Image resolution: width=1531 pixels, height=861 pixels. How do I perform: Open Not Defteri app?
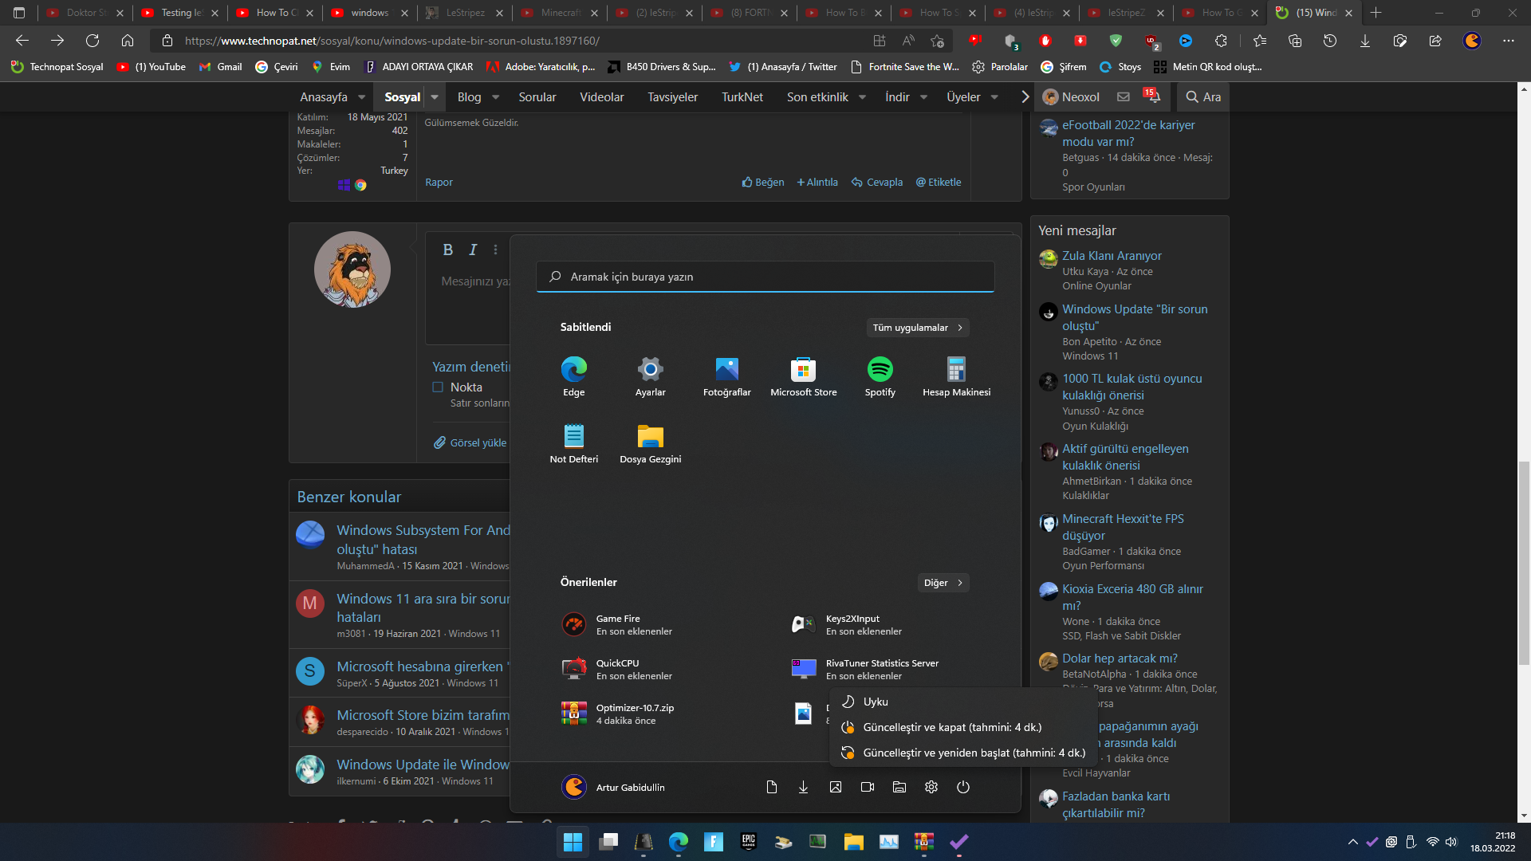[573, 437]
